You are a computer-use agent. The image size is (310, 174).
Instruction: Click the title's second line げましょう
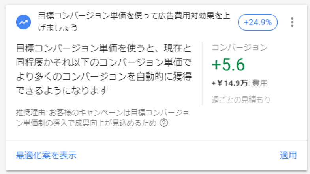coord(58,28)
